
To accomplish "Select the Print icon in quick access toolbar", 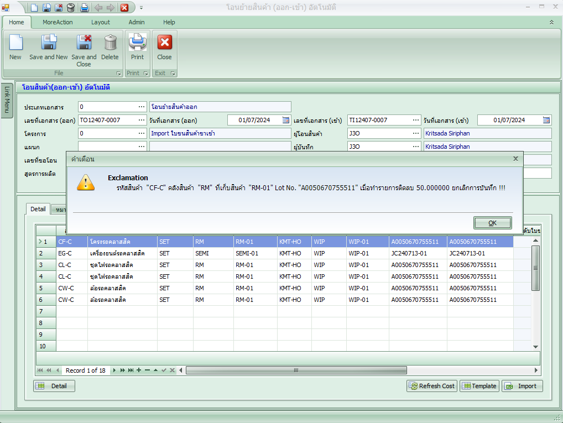I will point(83,8).
